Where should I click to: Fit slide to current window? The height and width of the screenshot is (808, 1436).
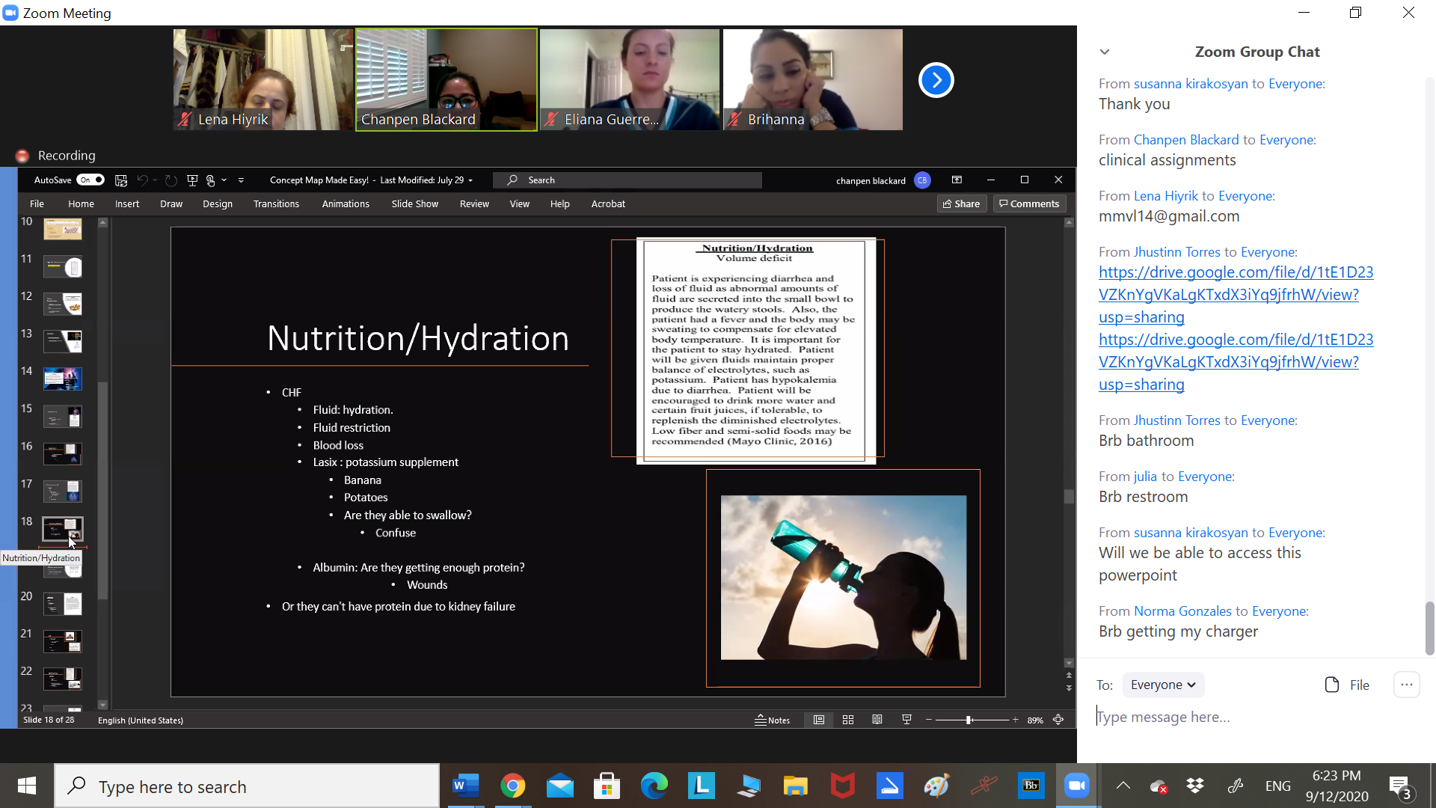tap(1058, 720)
